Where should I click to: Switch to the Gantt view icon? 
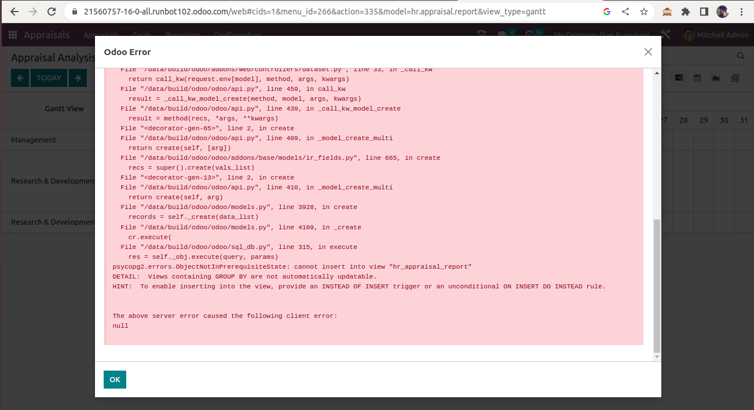point(680,78)
